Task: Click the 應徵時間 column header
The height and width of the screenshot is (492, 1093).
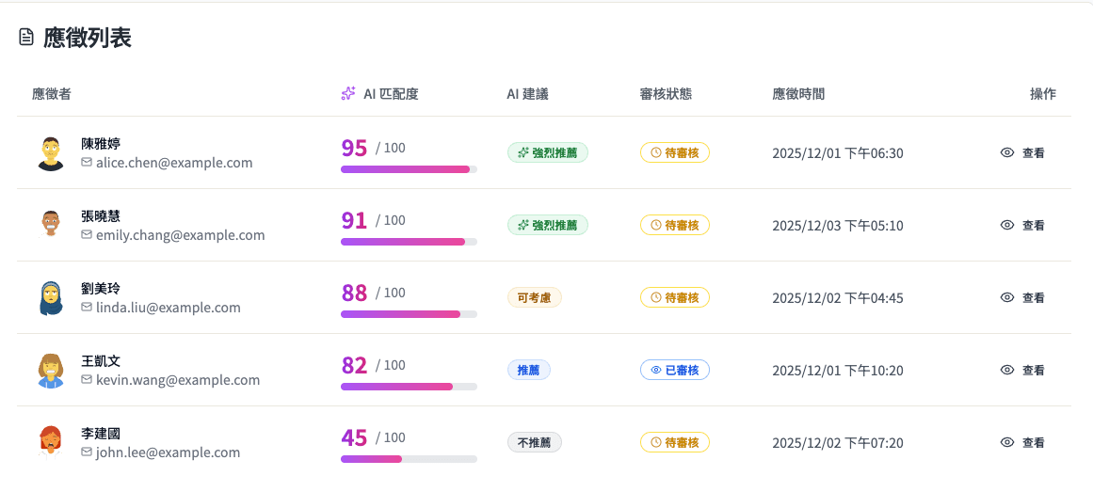Action: [799, 94]
